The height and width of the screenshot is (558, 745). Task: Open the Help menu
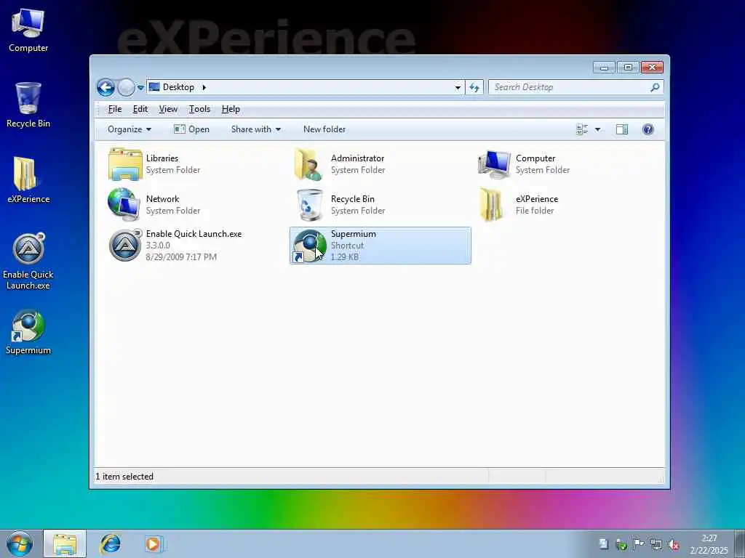click(231, 109)
